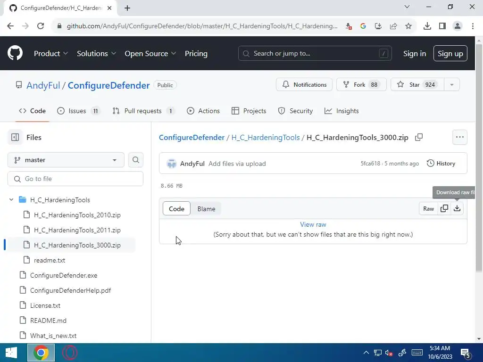Click the tab search chevron in Chrome title bar
Image resolution: width=483 pixels, height=362 pixels.
(407, 7)
